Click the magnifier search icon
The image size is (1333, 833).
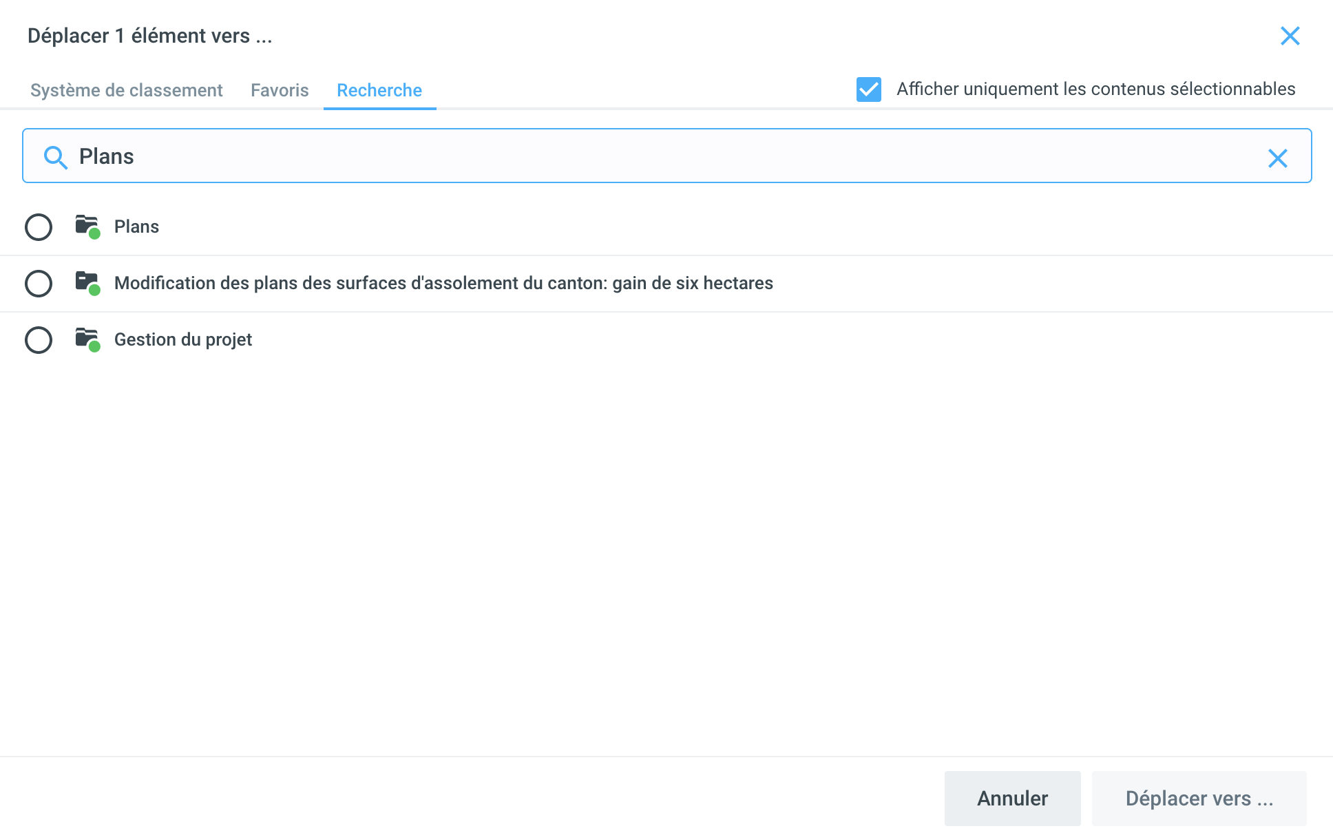click(x=55, y=158)
